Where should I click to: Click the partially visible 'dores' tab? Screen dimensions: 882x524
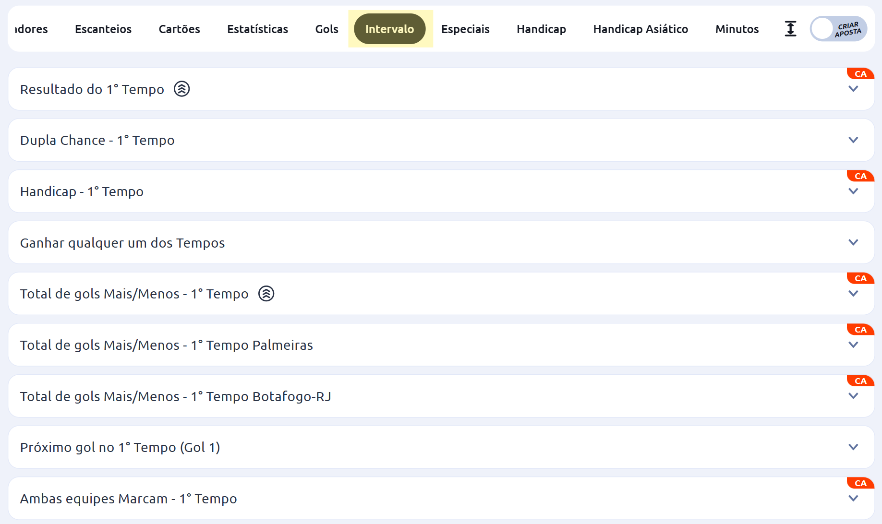pyautogui.click(x=31, y=29)
